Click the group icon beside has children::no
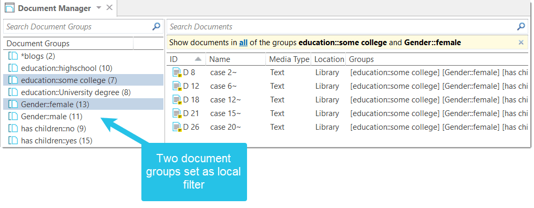The image size is (534, 208). 13,128
